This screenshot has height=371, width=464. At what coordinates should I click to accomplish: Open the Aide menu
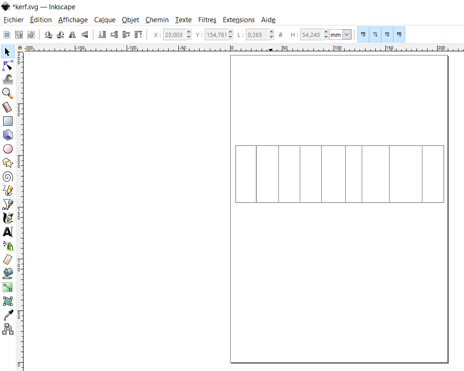click(x=268, y=20)
